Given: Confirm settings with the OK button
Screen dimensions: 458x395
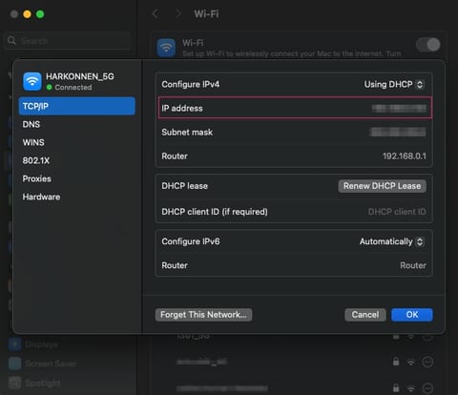Looking at the screenshot, I should (x=412, y=315).
